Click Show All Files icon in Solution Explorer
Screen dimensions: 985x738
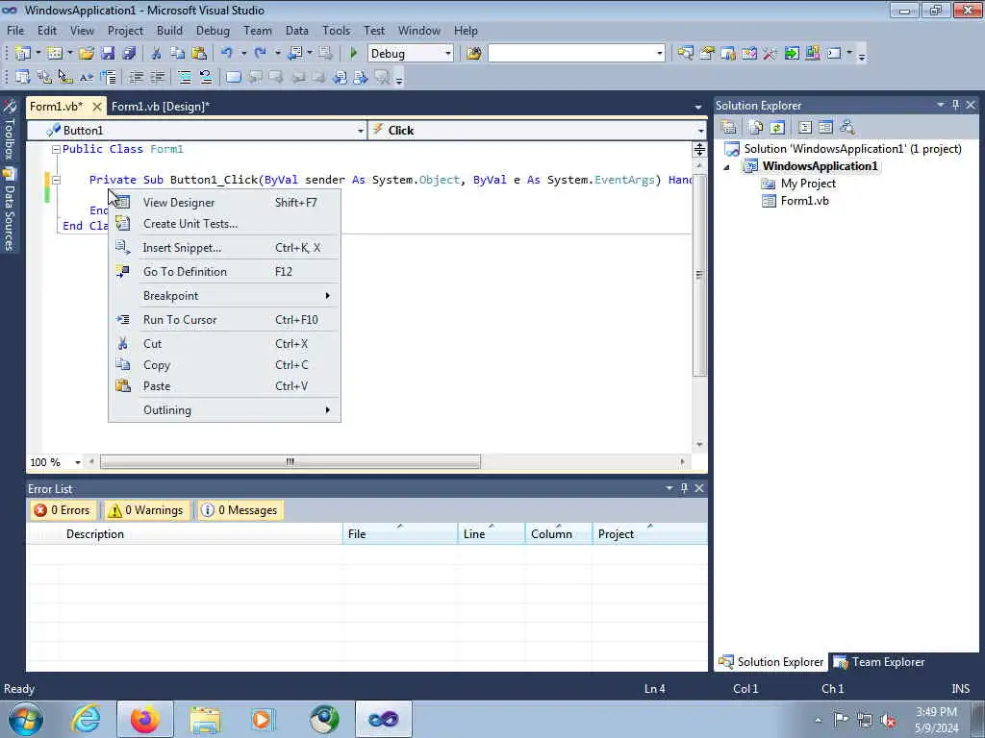point(756,128)
